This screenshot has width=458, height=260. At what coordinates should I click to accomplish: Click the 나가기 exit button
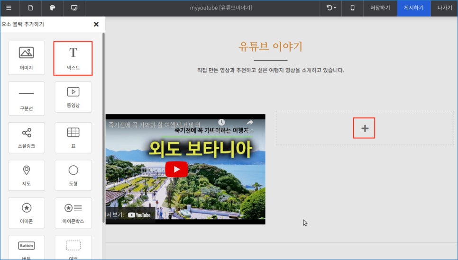tap(444, 8)
